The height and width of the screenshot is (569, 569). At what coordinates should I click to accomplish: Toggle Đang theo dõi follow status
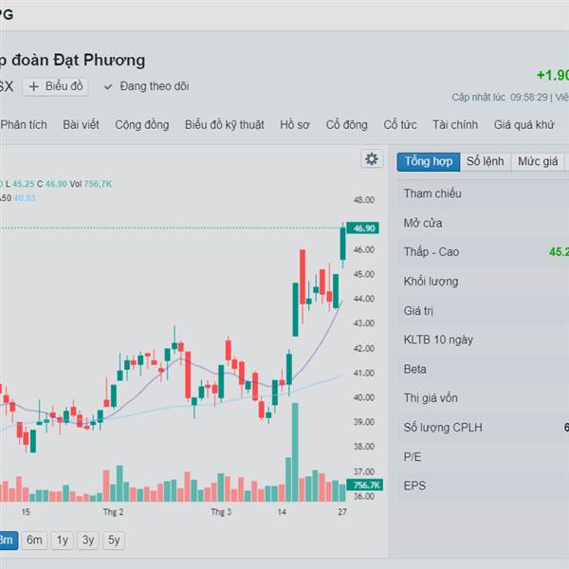click(146, 86)
